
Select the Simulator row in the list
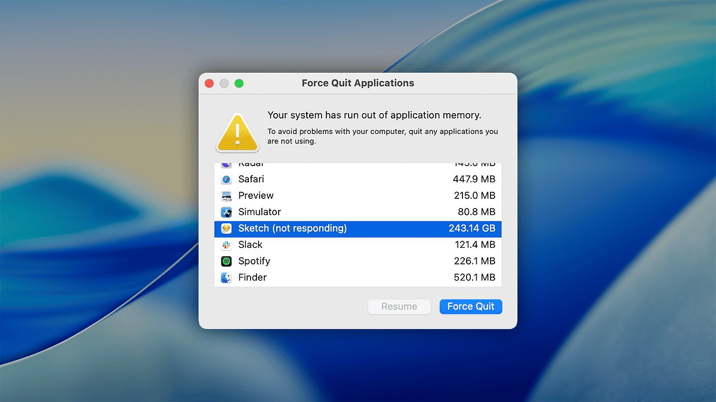tap(358, 211)
